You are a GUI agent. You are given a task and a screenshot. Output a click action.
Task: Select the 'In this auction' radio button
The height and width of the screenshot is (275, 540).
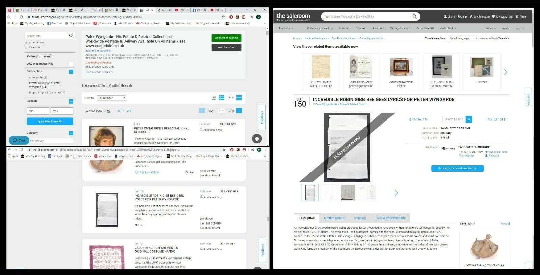26,43
